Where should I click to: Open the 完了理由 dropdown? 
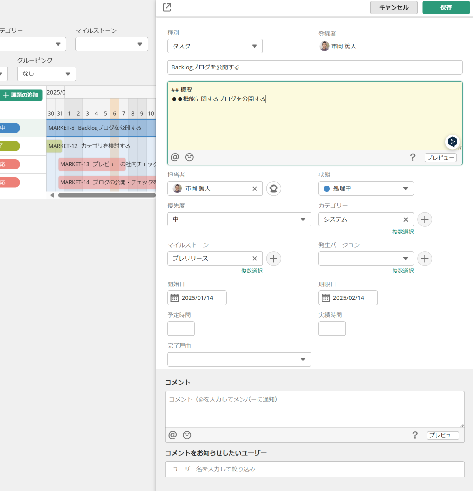pyautogui.click(x=239, y=359)
